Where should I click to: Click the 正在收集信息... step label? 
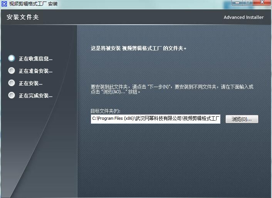[x=35, y=59]
